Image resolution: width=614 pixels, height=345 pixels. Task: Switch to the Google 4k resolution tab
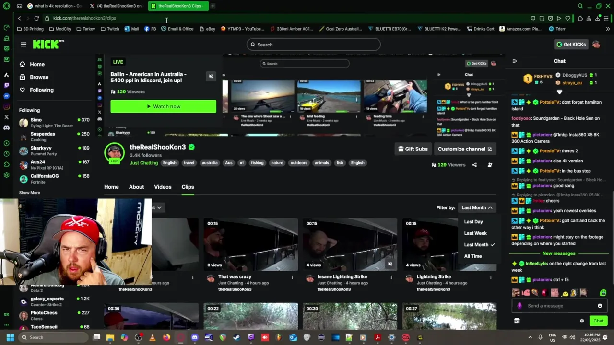coord(55,6)
